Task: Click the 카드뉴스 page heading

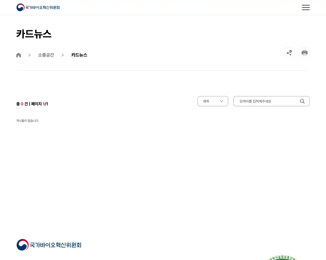Action: click(x=34, y=34)
